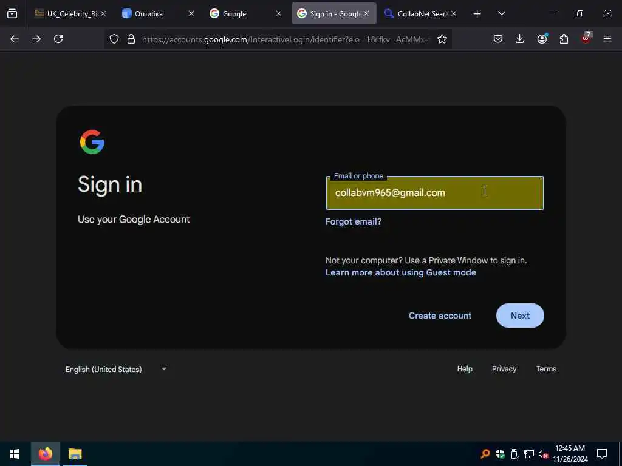Close the Google tab
Viewport: 622px width, 466px height.
pyautogui.click(x=279, y=13)
